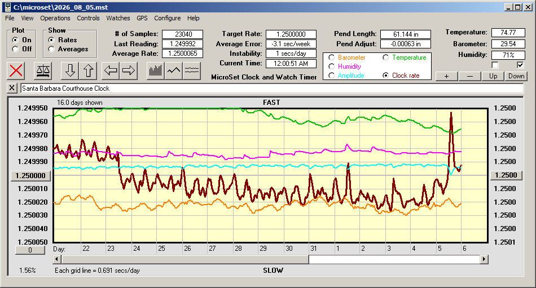Click the Santa Barbara Courthouse Clock name field
The width and height of the screenshot is (536, 288).
coord(272,88)
